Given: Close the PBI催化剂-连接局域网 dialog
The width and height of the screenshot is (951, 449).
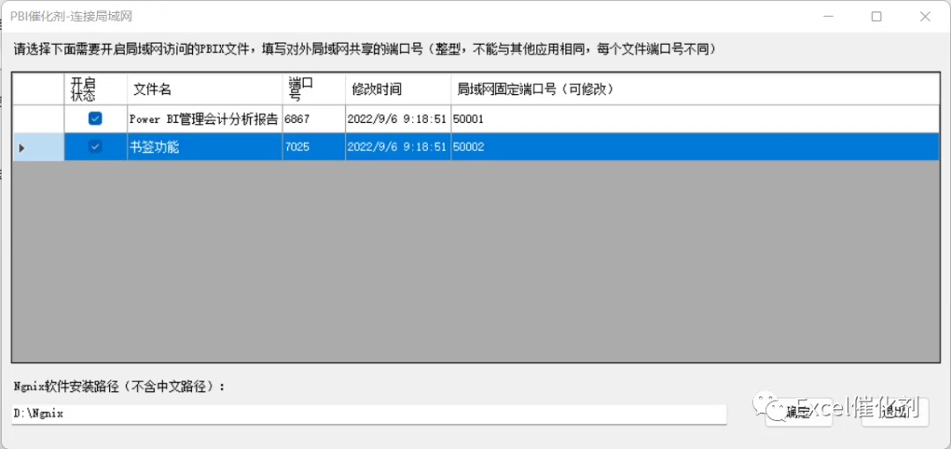Looking at the screenshot, I should tap(925, 17).
